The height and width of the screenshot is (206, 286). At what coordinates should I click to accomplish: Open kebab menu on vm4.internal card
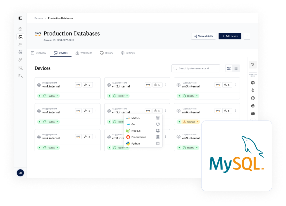(x=96, y=111)
